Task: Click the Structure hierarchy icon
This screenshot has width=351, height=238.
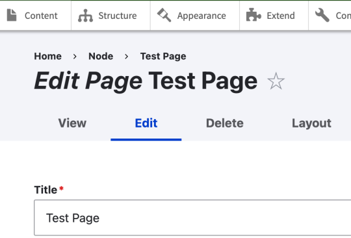Action: (x=85, y=16)
